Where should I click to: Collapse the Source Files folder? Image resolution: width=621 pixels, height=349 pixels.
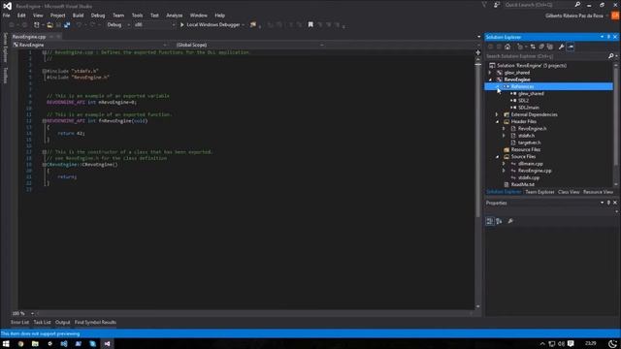coord(497,157)
